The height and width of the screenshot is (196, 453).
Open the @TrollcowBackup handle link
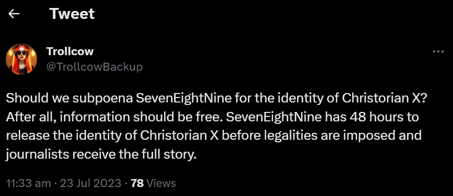tap(94, 67)
